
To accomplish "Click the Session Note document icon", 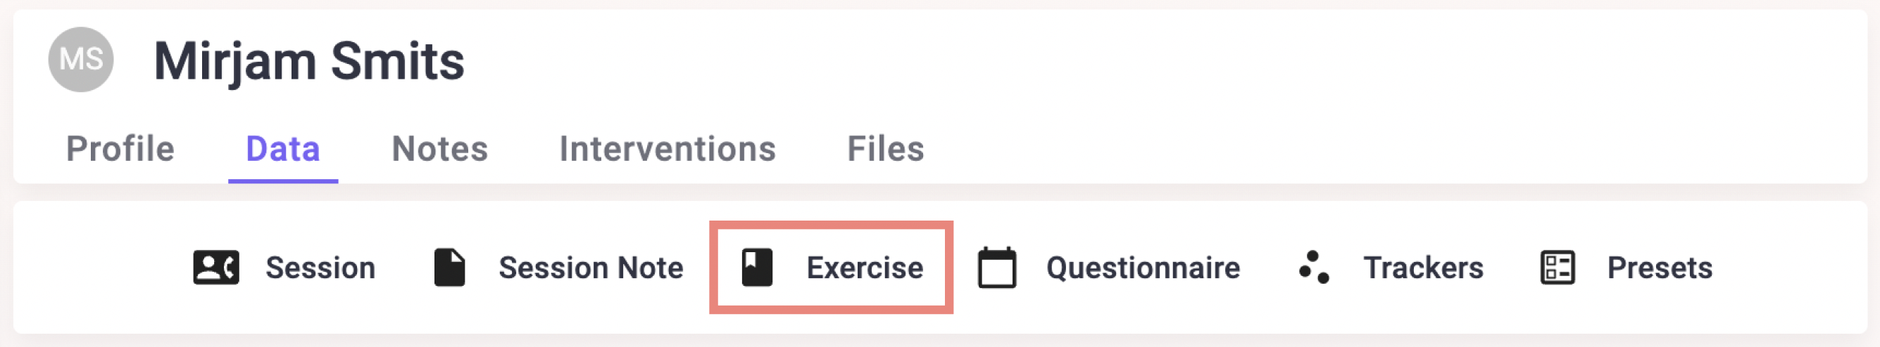I will tap(449, 268).
